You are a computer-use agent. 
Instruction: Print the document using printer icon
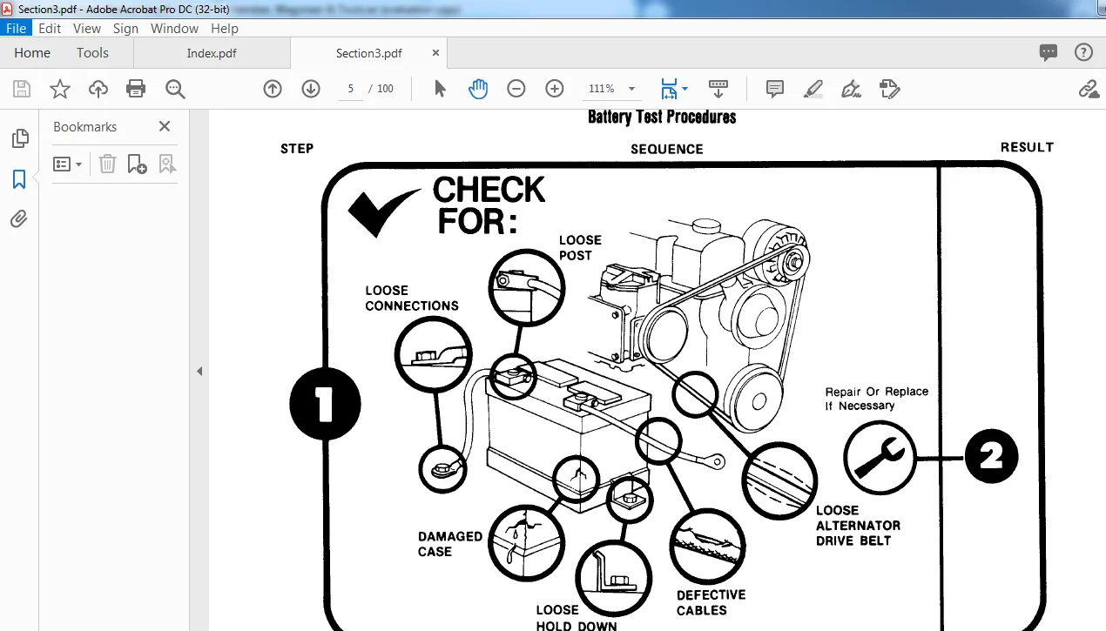point(136,89)
